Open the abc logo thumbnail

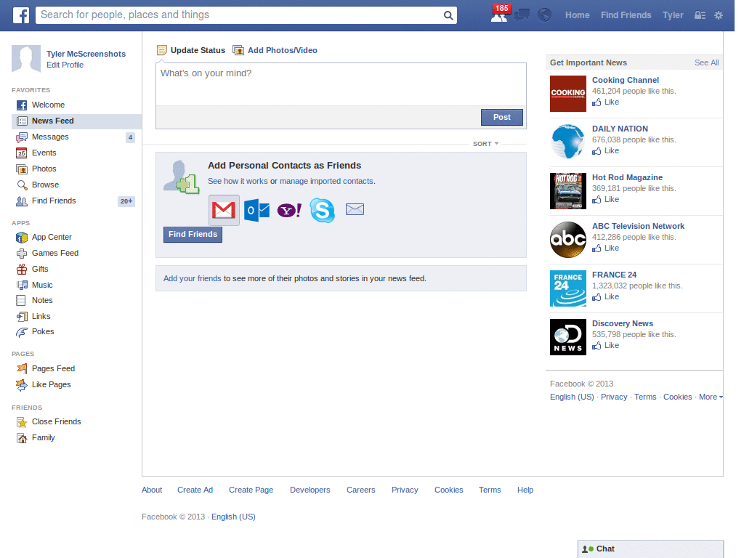pos(568,240)
